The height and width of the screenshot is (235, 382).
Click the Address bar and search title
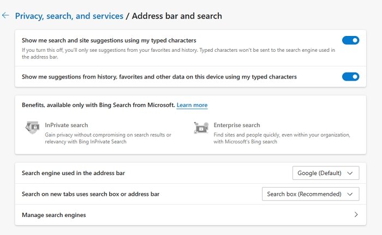tap(177, 16)
